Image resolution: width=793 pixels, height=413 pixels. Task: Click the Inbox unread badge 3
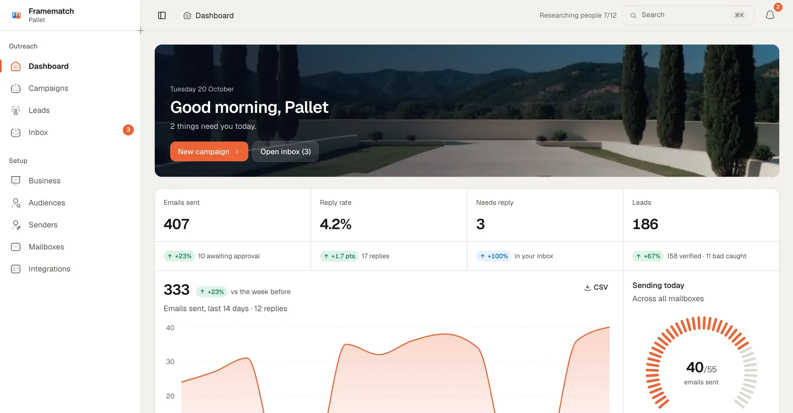(x=128, y=130)
